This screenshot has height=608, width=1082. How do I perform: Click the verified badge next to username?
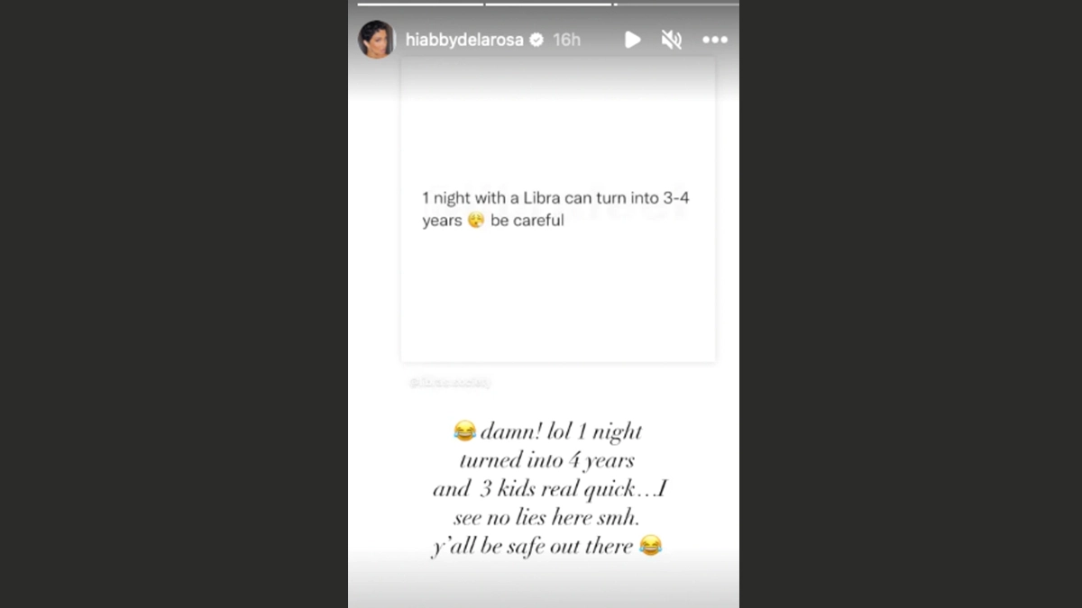pyautogui.click(x=536, y=40)
